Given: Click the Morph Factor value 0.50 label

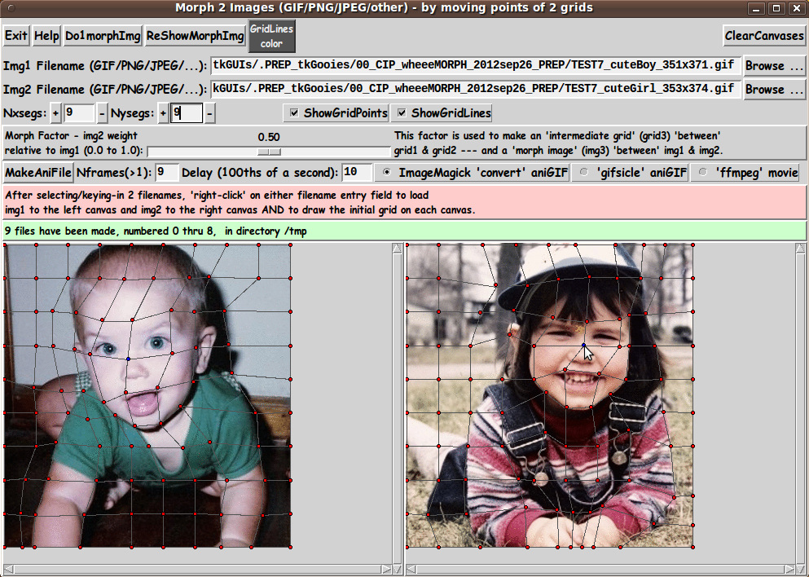Looking at the screenshot, I should point(269,137).
